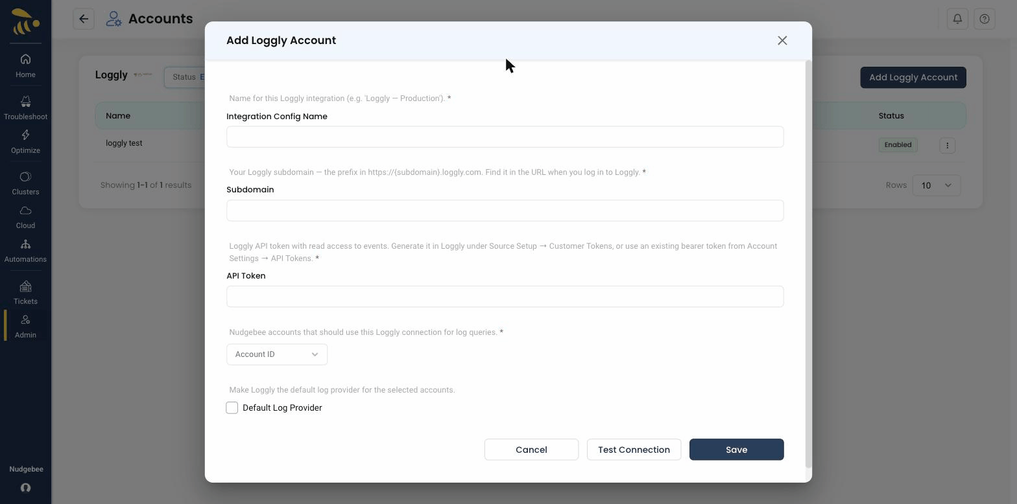Open the Rows per page dropdown
Image resolution: width=1017 pixels, height=504 pixels.
pos(936,185)
